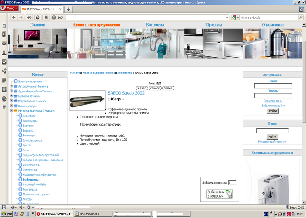The image size is (306, 218).
Task: Click the browser forward arrow
Action: 21,17
